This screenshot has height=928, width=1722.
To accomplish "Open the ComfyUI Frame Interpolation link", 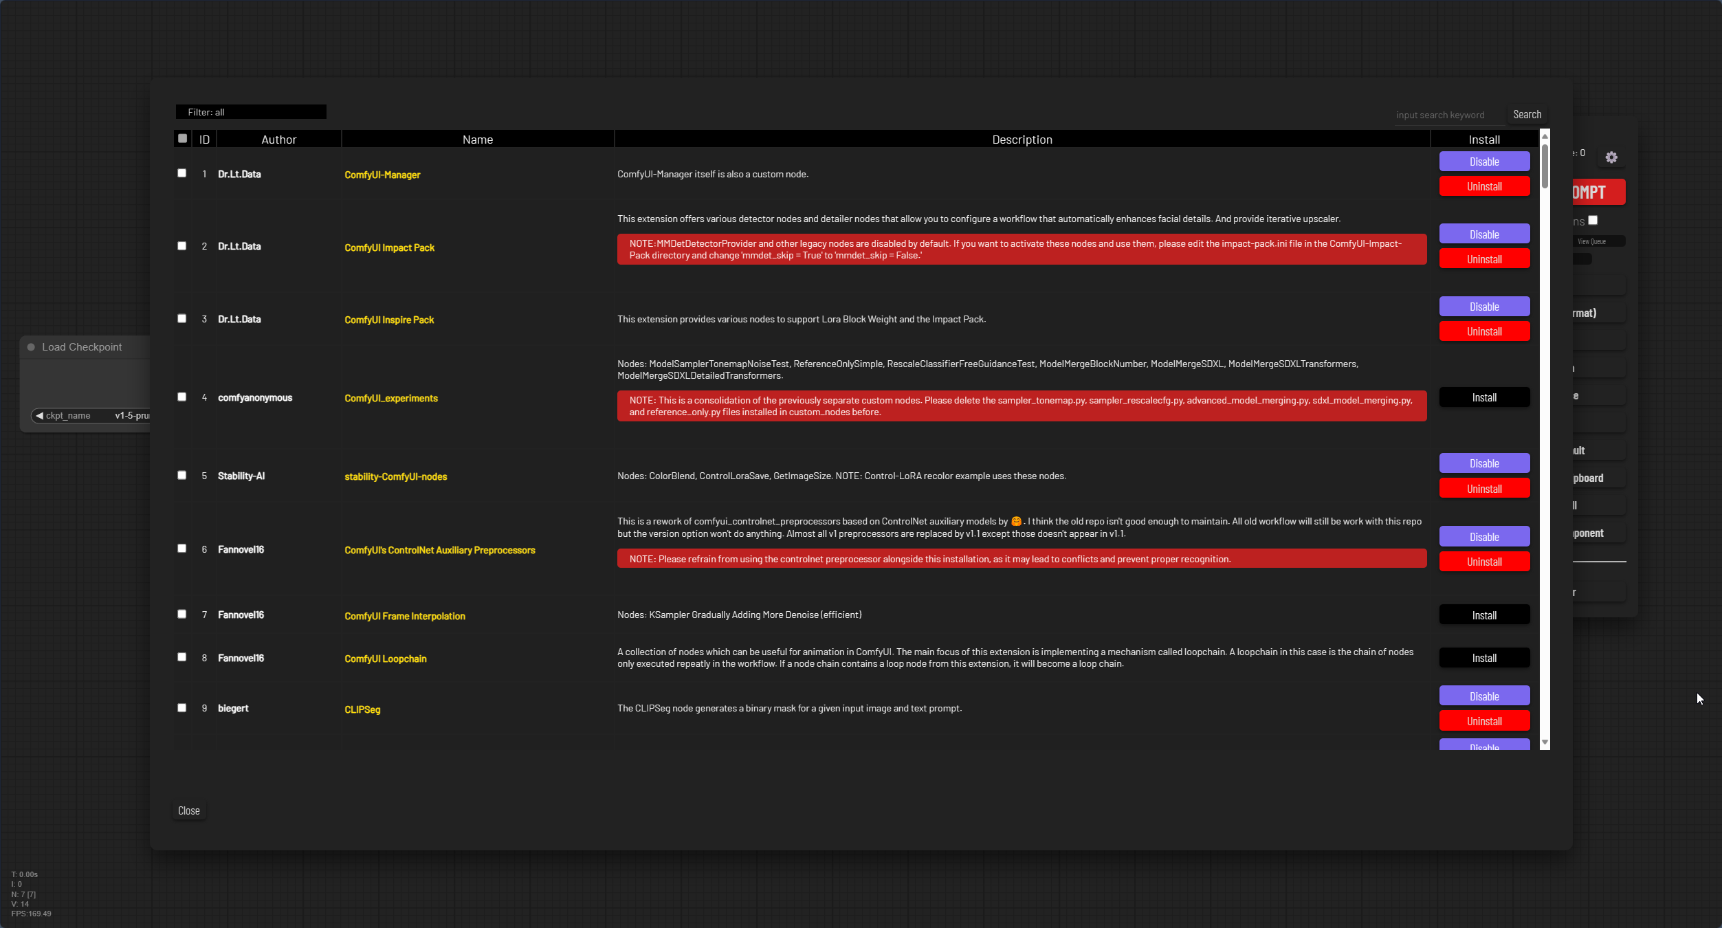I will [x=405, y=616].
